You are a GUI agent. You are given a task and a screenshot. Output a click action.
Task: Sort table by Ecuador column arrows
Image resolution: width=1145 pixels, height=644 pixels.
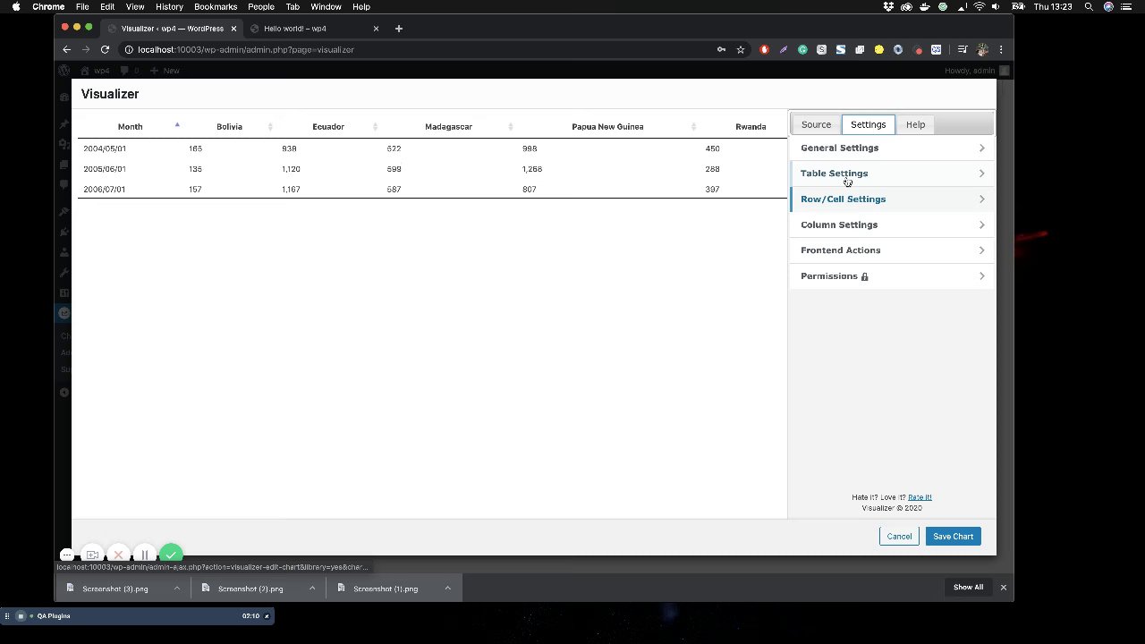click(x=375, y=126)
